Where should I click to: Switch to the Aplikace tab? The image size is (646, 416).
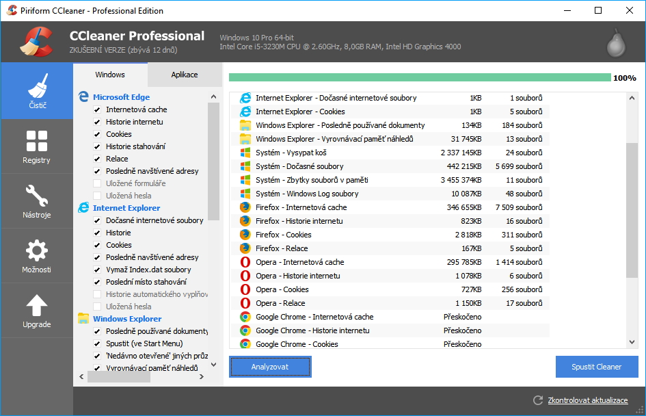(185, 75)
